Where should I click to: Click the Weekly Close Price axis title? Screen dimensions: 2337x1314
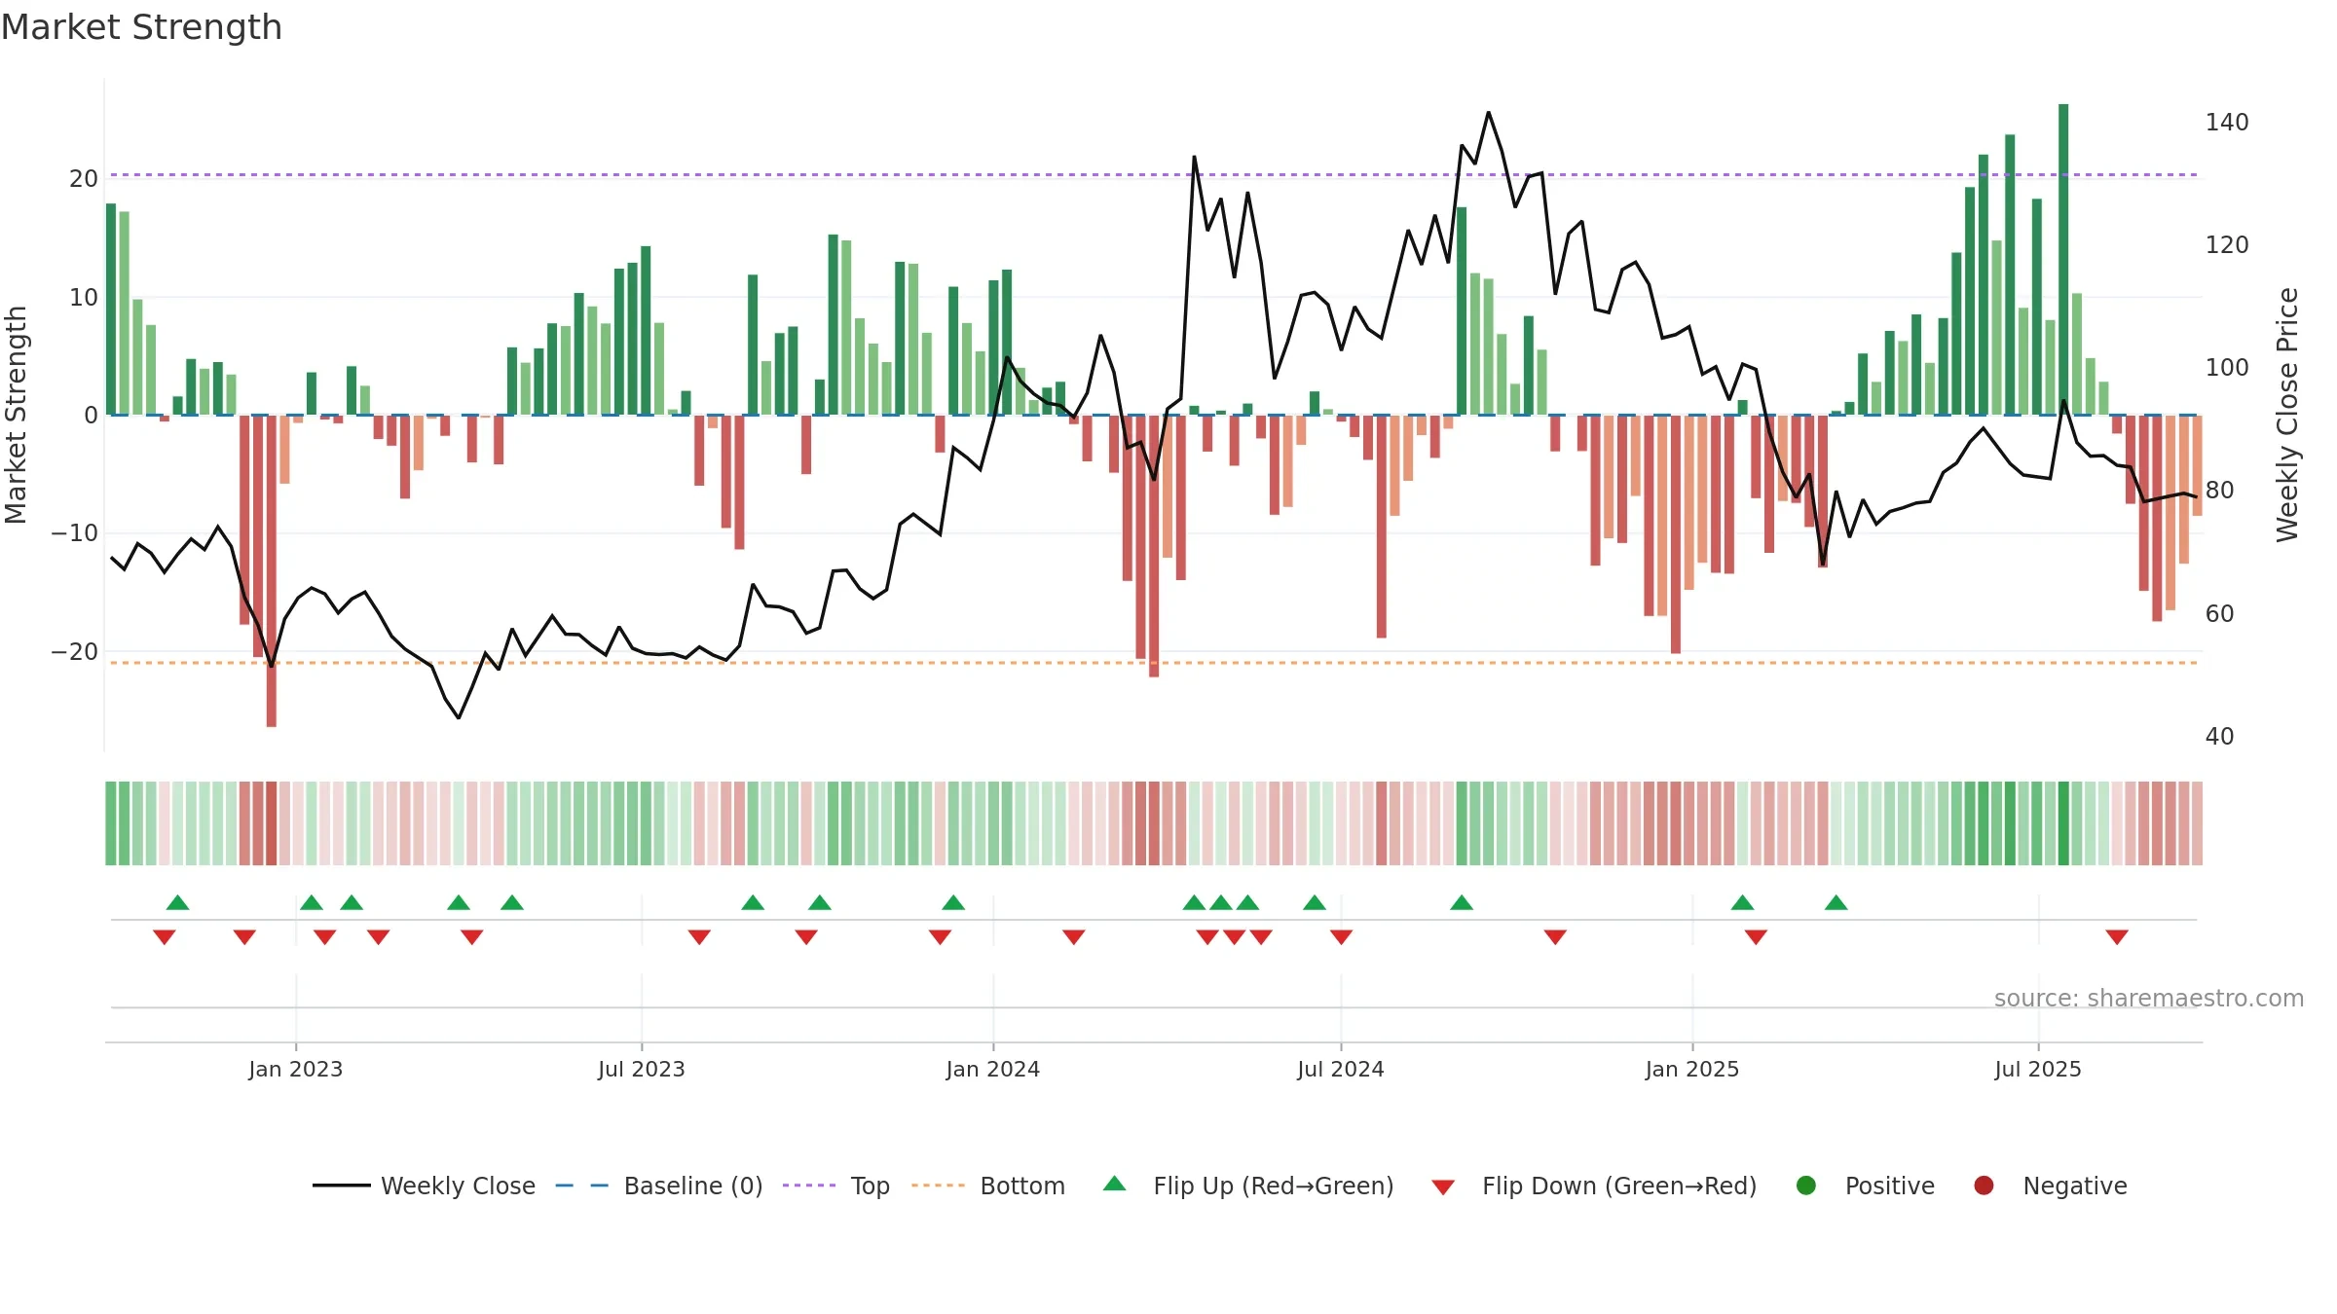click(2287, 415)
